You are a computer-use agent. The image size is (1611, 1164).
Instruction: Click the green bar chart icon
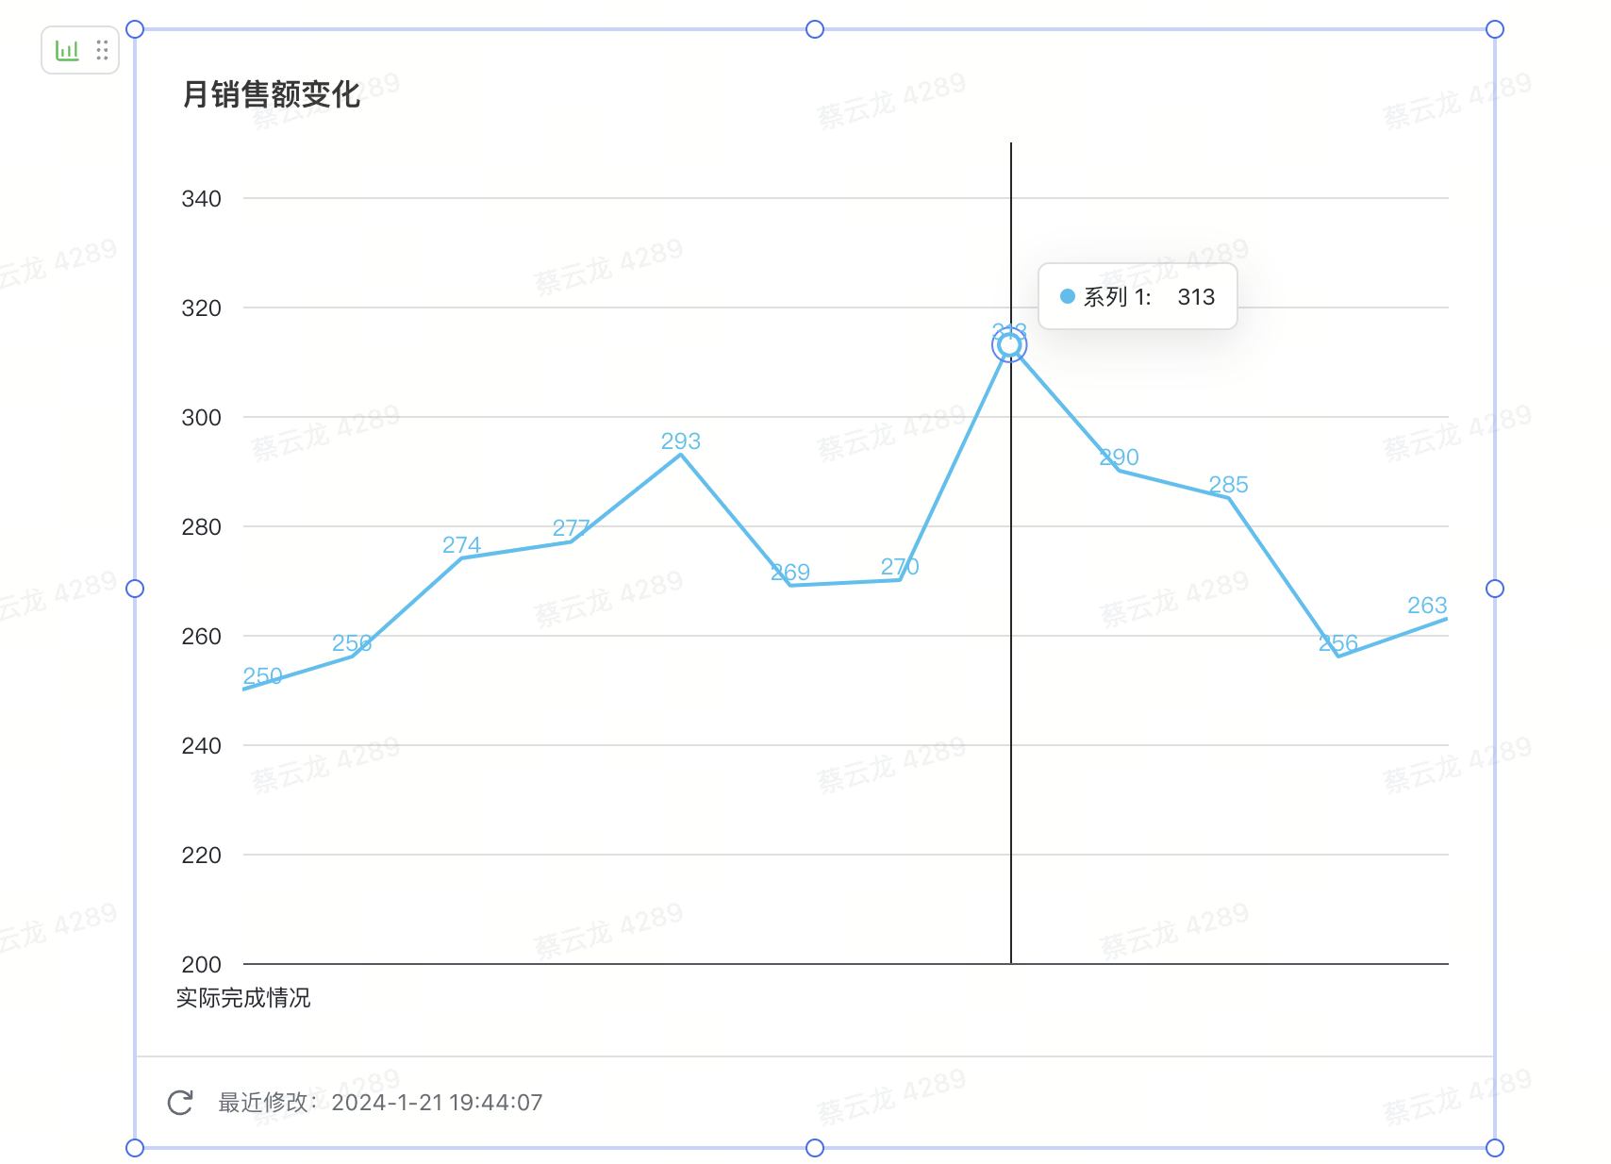67,50
